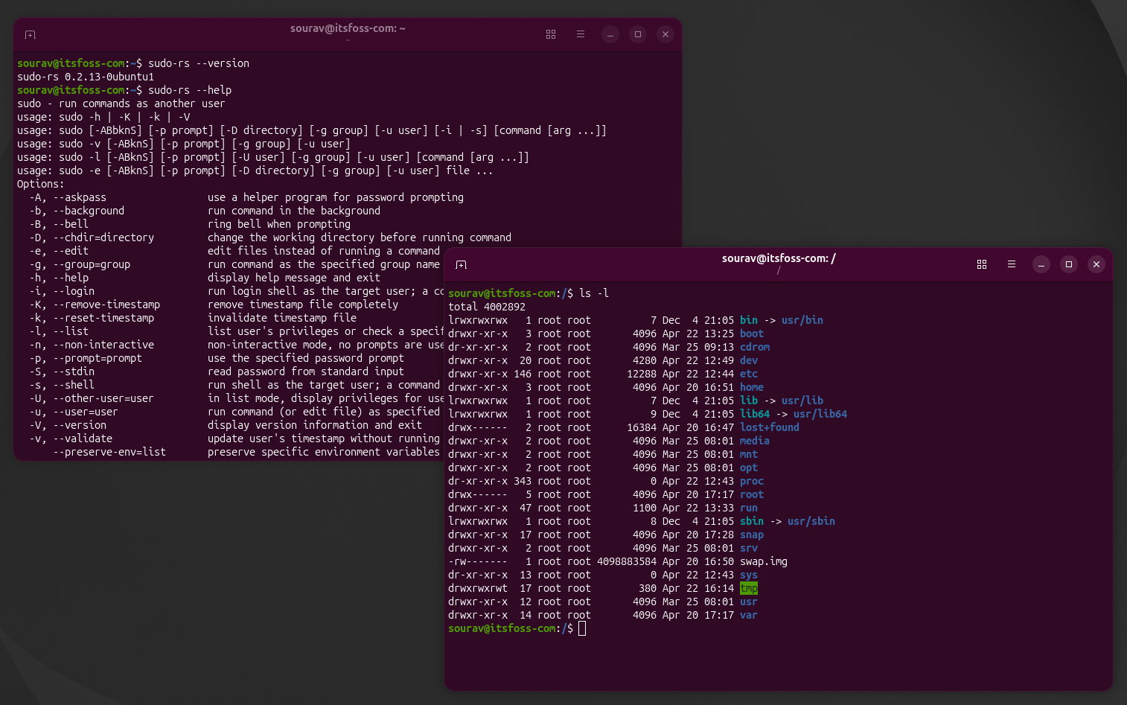The width and height of the screenshot is (1127, 705).
Task: Maximize the back terminal window
Action: tap(638, 34)
